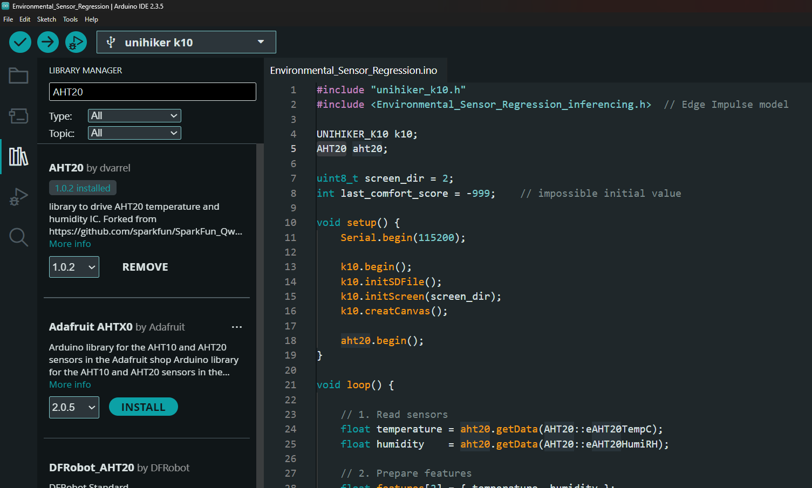Click REMOVE for the AHT20 library
This screenshot has height=488, width=812.
click(145, 267)
